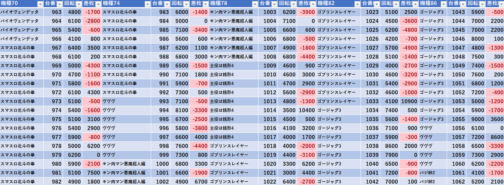Open the 機種70 column filter dropdown
The width and height of the screenshot is (504, 185).
pos(39,4)
